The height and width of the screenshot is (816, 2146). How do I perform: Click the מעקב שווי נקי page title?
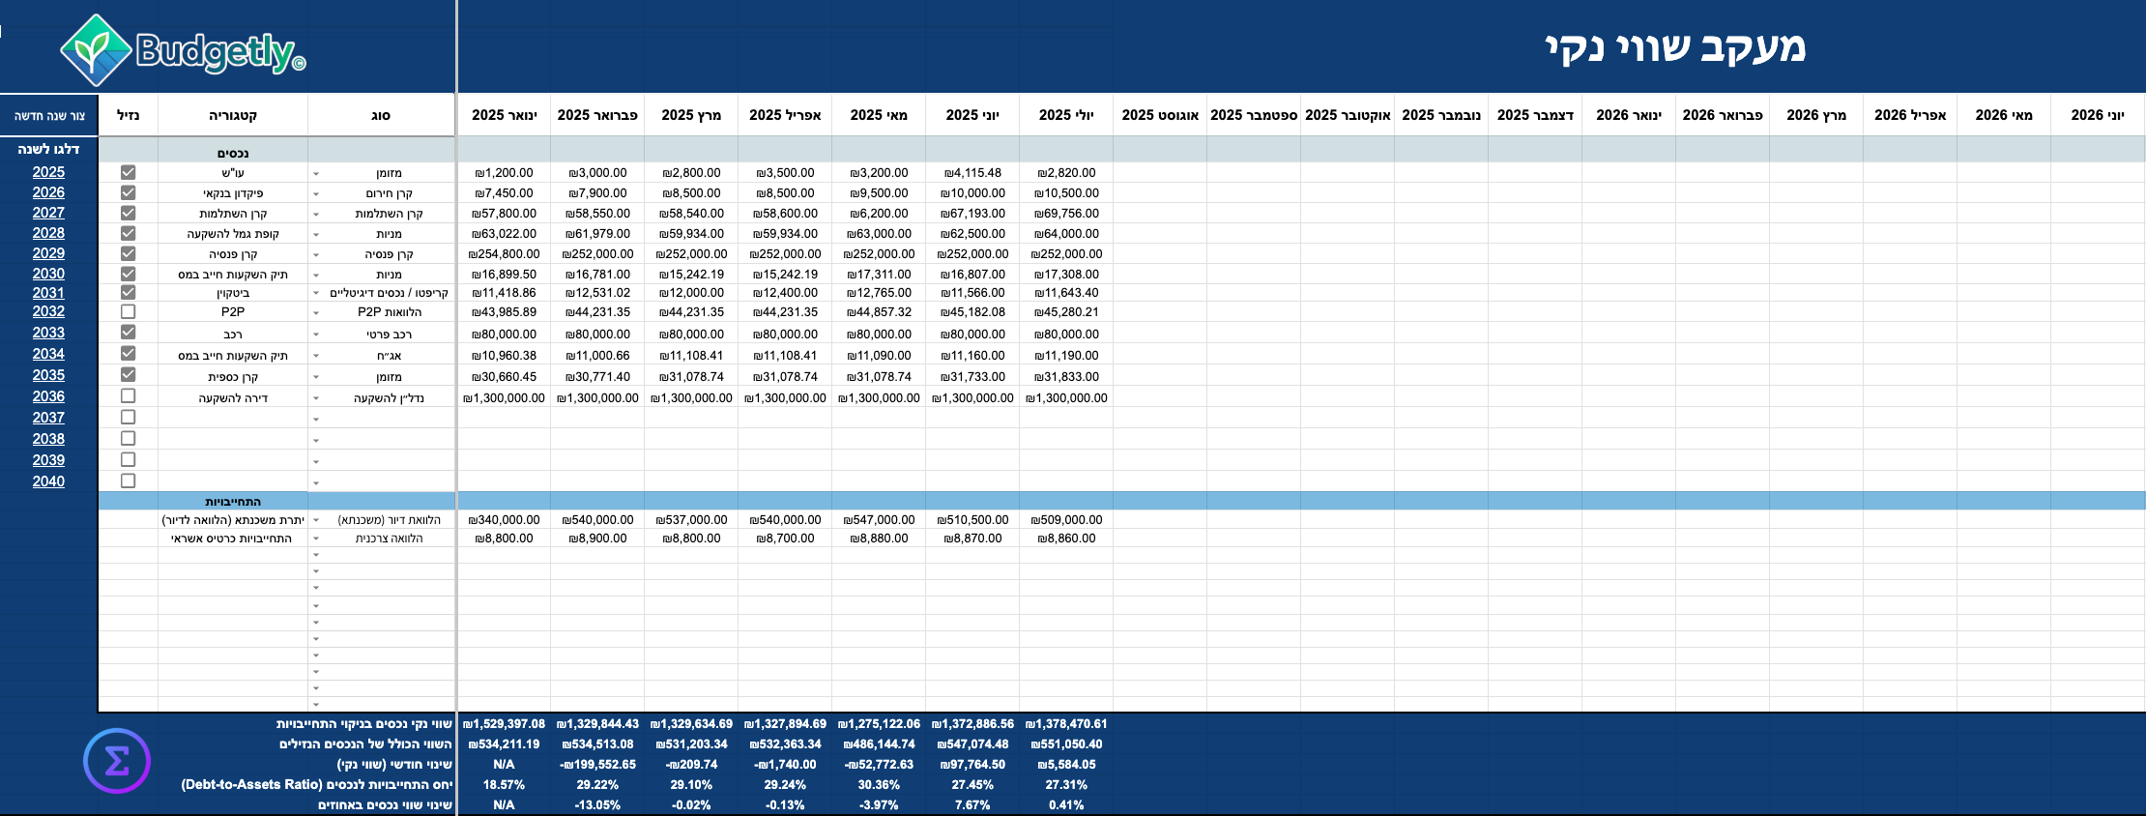[1674, 47]
